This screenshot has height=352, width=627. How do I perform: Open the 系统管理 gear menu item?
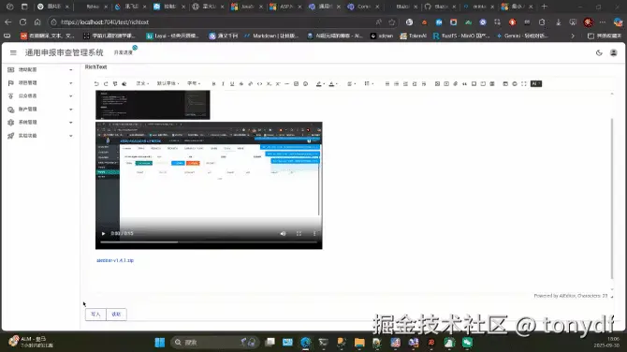click(27, 123)
